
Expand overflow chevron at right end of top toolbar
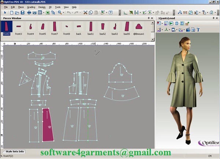point(218,12)
